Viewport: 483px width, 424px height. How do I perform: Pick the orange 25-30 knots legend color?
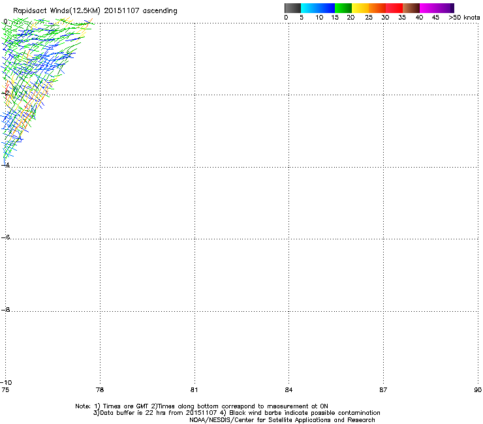pyautogui.click(x=377, y=8)
